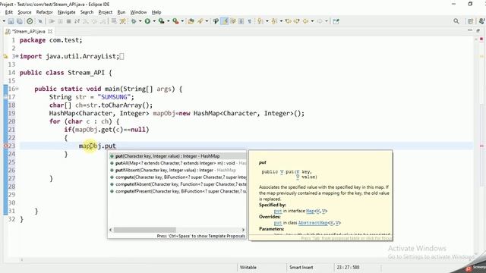Close the Stream_API.java tab
Viewport: 486px width, 273px height.
tap(50, 31)
